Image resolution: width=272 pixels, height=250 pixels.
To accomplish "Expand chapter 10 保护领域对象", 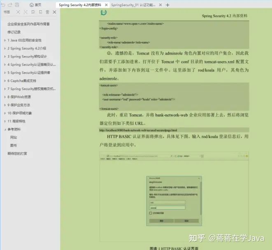I will tap(5, 113).
